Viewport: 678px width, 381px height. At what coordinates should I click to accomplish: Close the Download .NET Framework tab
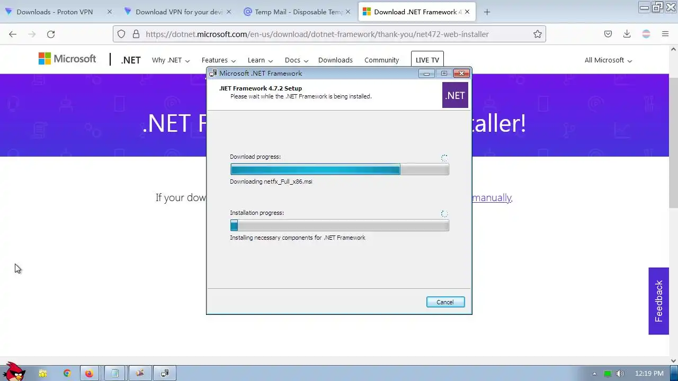[467, 12]
